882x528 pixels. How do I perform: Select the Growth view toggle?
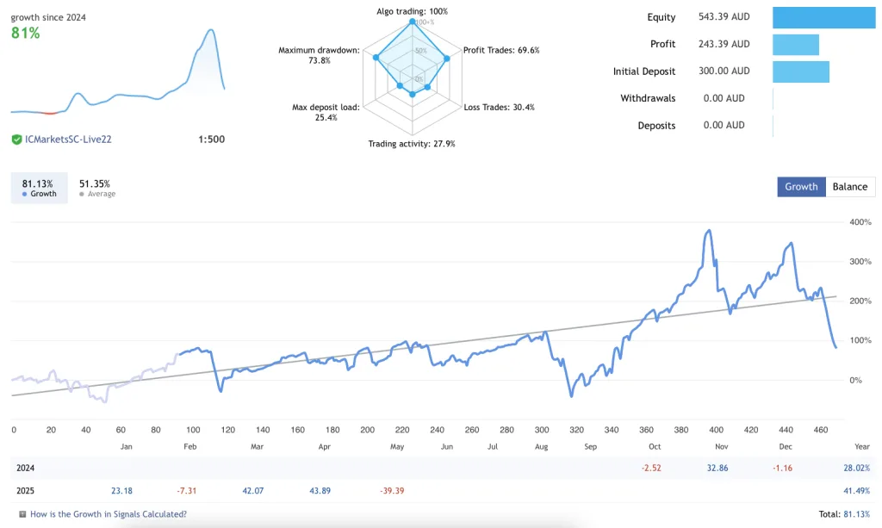point(801,186)
